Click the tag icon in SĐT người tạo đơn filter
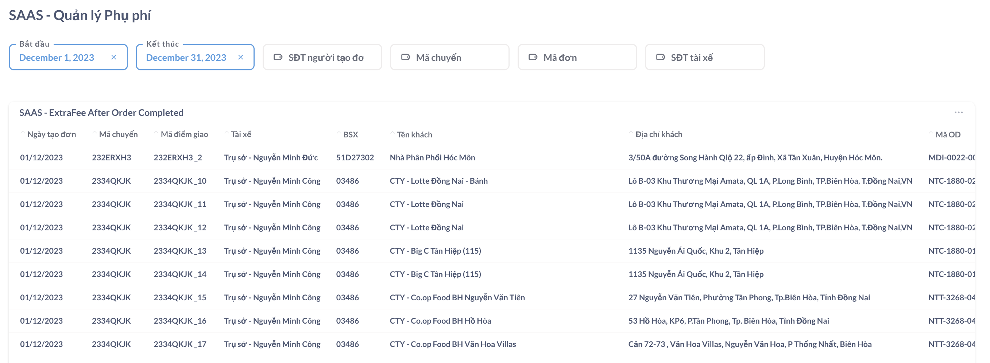Screen dimensions: 990x363 [x=278, y=57]
